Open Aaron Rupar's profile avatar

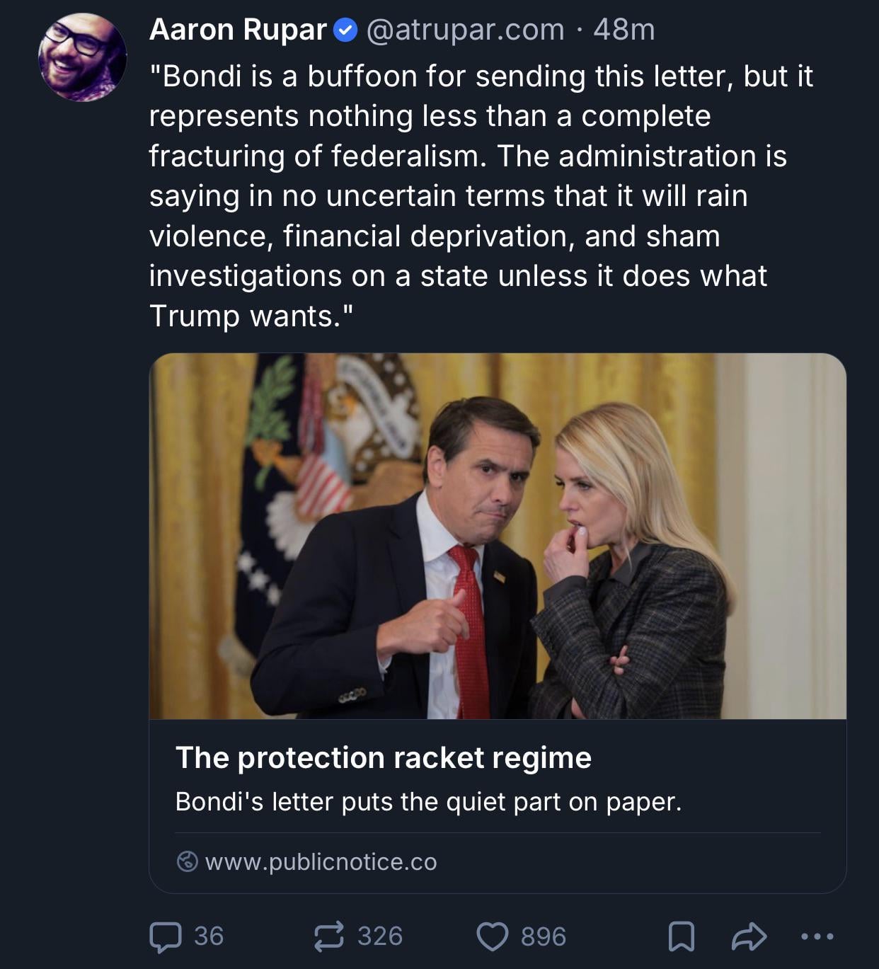pyautogui.click(x=82, y=58)
